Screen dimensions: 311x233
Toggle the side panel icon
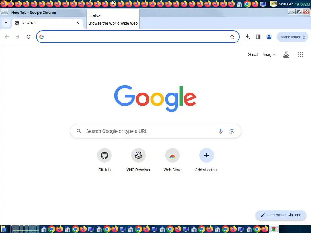click(258, 37)
